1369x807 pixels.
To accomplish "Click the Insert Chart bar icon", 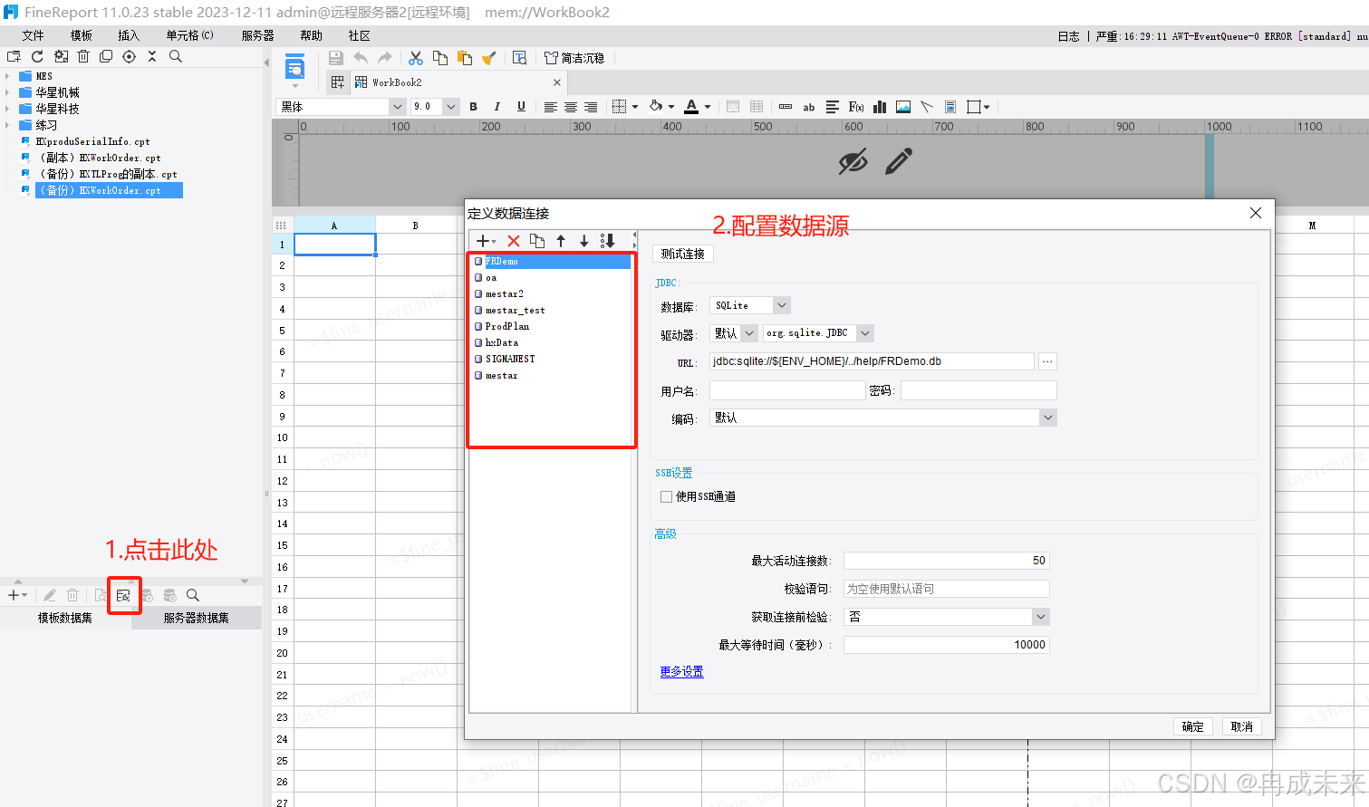I will coord(880,107).
